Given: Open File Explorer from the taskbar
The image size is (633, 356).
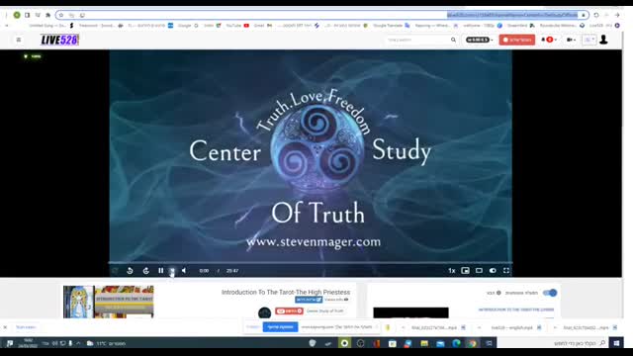Looking at the screenshot, I should pyautogui.click(x=424, y=343).
